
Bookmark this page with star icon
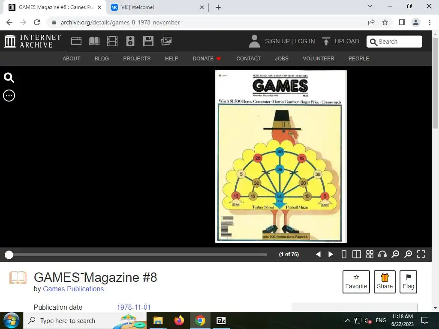point(385,22)
